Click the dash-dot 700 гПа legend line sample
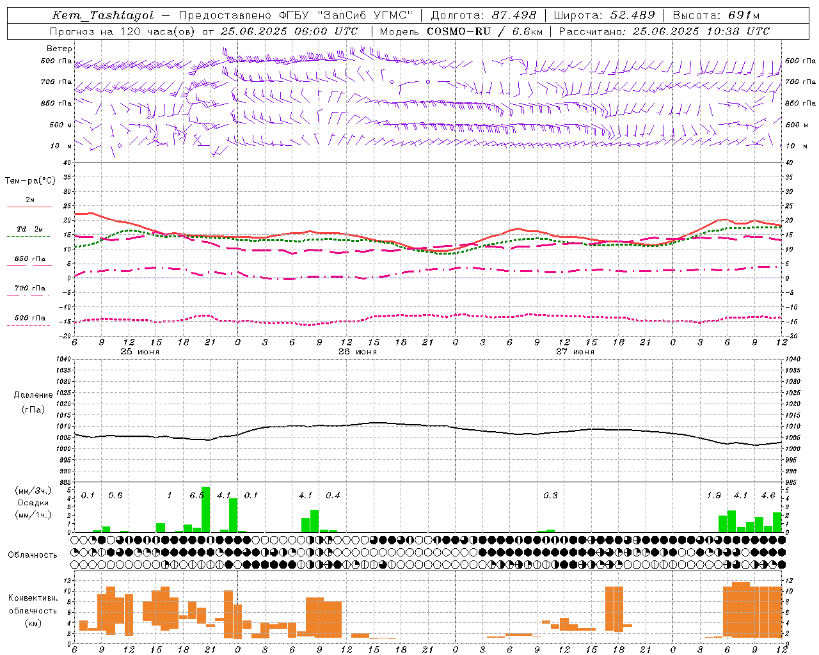The height and width of the screenshot is (655, 819). pos(28,296)
